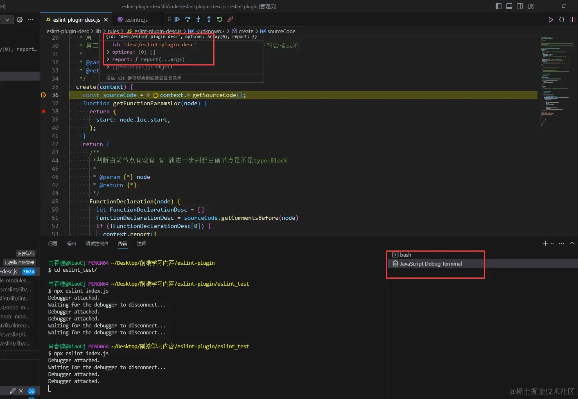Switch to the eslint-plugin-desc.js tab
The height and width of the screenshot is (399, 578).
point(76,20)
